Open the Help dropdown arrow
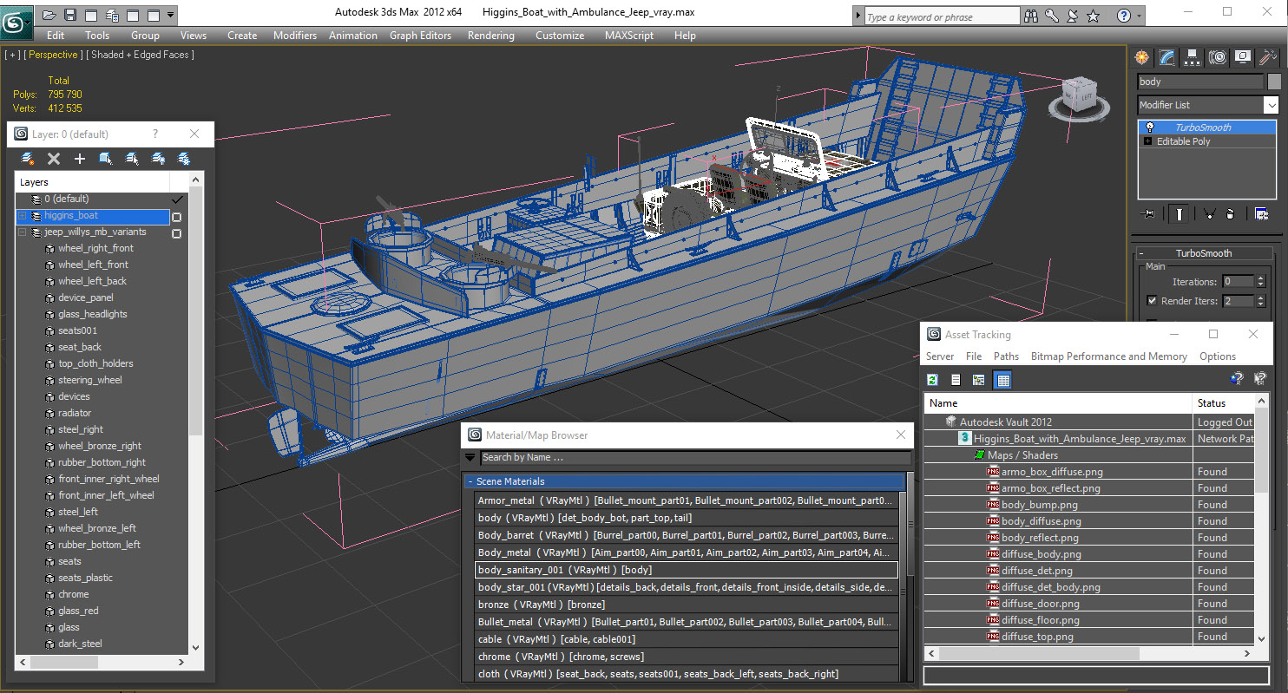 1140,16
